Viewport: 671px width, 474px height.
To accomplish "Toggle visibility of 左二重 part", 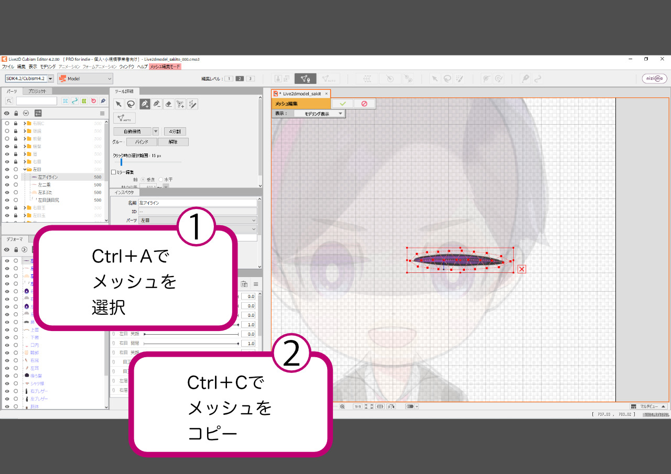I will (x=7, y=185).
